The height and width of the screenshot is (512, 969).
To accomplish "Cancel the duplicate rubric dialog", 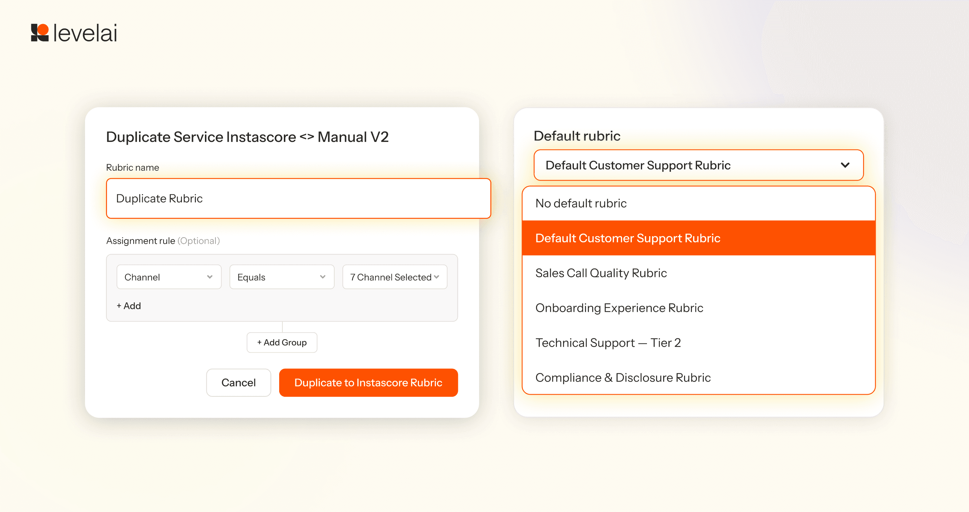I will 238,383.
